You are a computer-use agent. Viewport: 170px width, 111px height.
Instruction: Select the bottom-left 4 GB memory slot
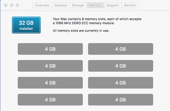tap(50, 100)
